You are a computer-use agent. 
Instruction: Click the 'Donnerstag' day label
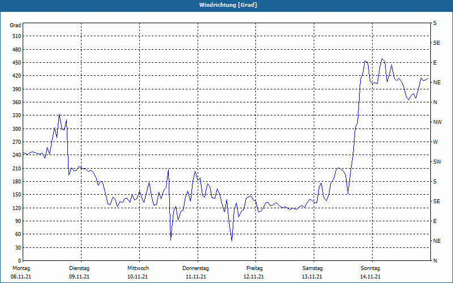pos(195,268)
